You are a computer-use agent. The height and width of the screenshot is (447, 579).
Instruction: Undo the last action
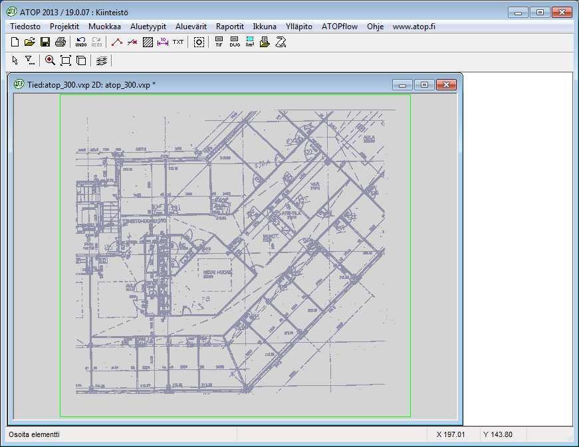click(x=81, y=42)
